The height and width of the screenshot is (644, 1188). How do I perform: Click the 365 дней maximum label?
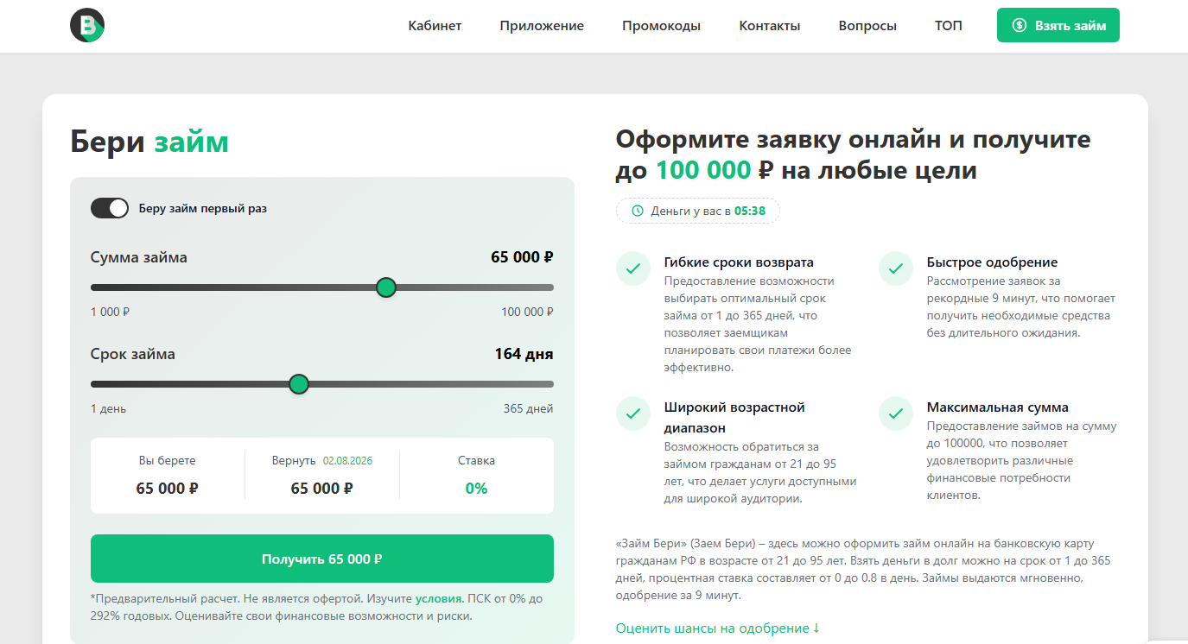pyautogui.click(x=529, y=408)
